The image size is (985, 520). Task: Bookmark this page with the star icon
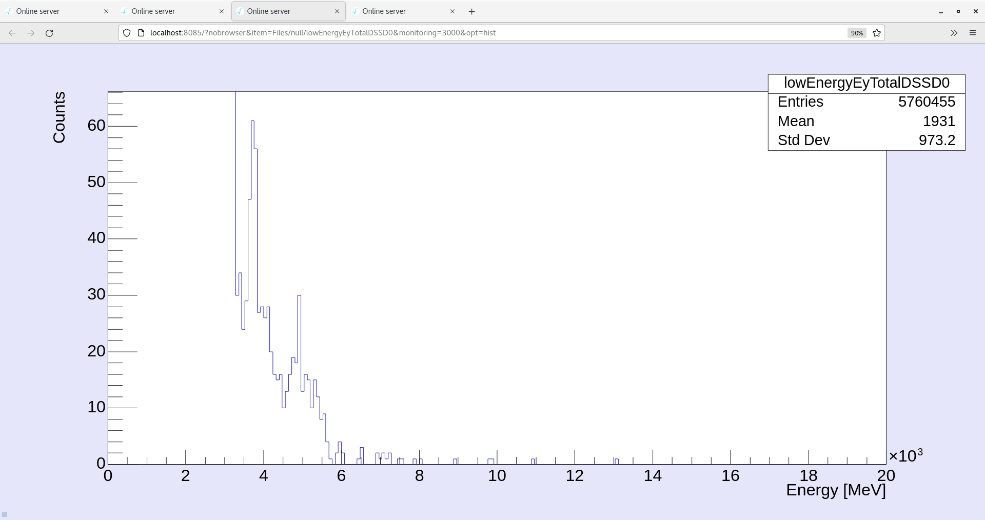coord(877,33)
